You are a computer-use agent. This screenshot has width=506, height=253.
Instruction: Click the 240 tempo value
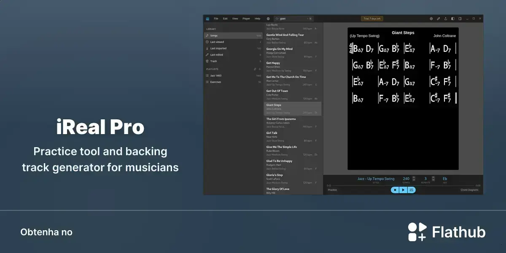[x=406, y=179]
